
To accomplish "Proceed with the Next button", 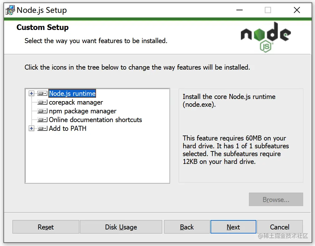I will 233,227.
